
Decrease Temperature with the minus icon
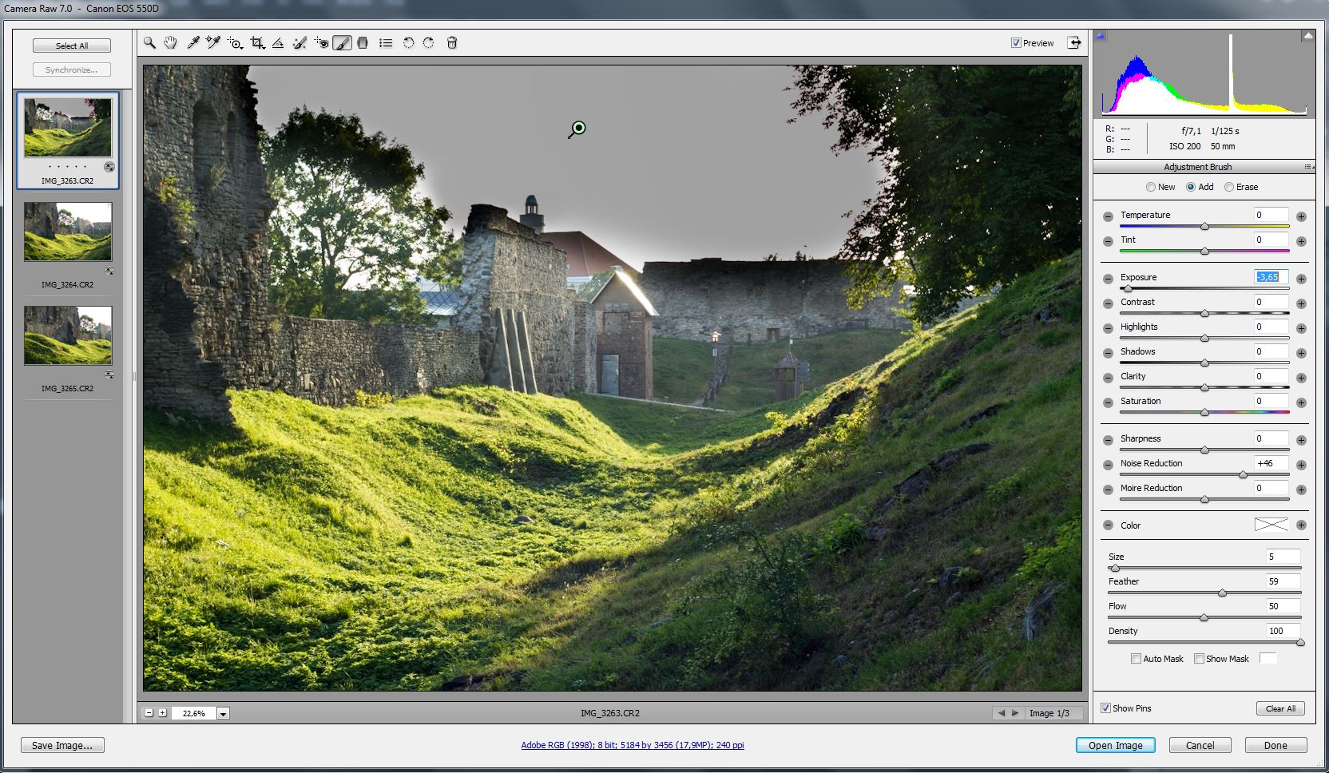tap(1108, 216)
